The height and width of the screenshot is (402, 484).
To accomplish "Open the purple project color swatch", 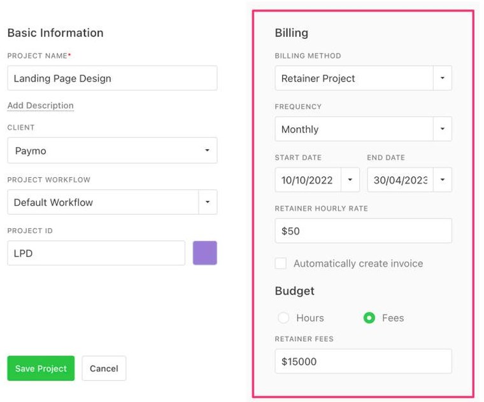I will tap(205, 253).
